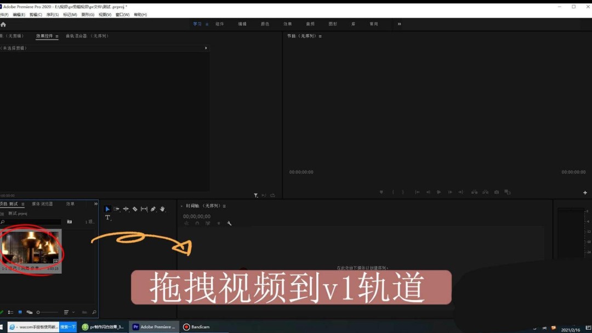Open the Timeline panel menu
592x333 pixels.
(x=224, y=206)
